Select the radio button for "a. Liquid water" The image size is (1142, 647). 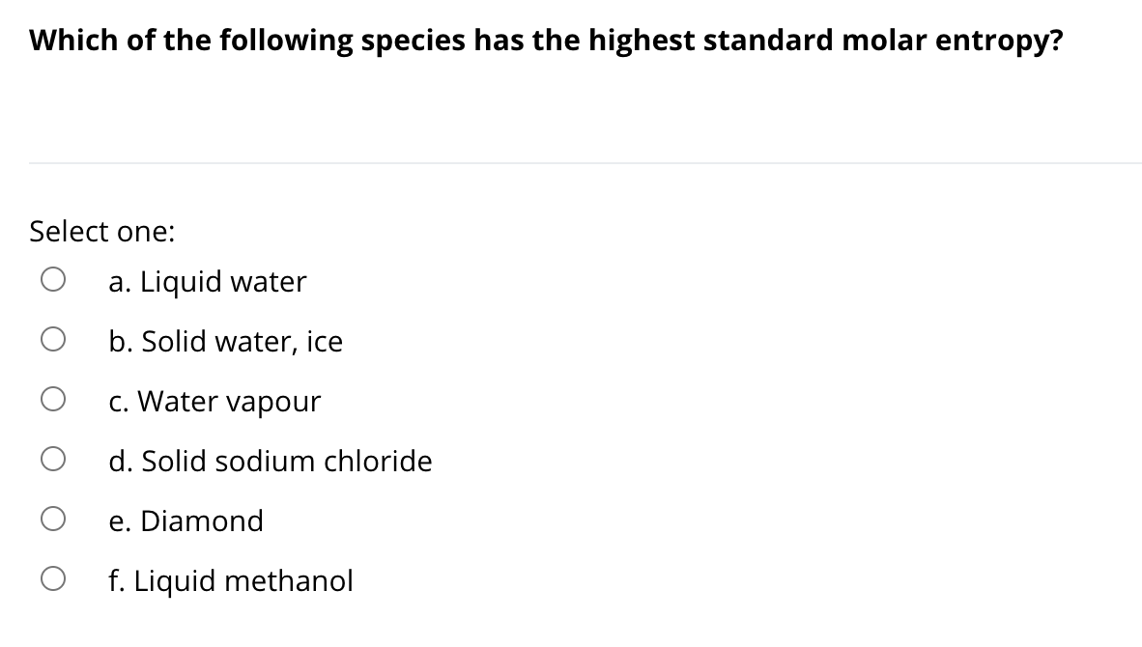(x=53, y=277)
